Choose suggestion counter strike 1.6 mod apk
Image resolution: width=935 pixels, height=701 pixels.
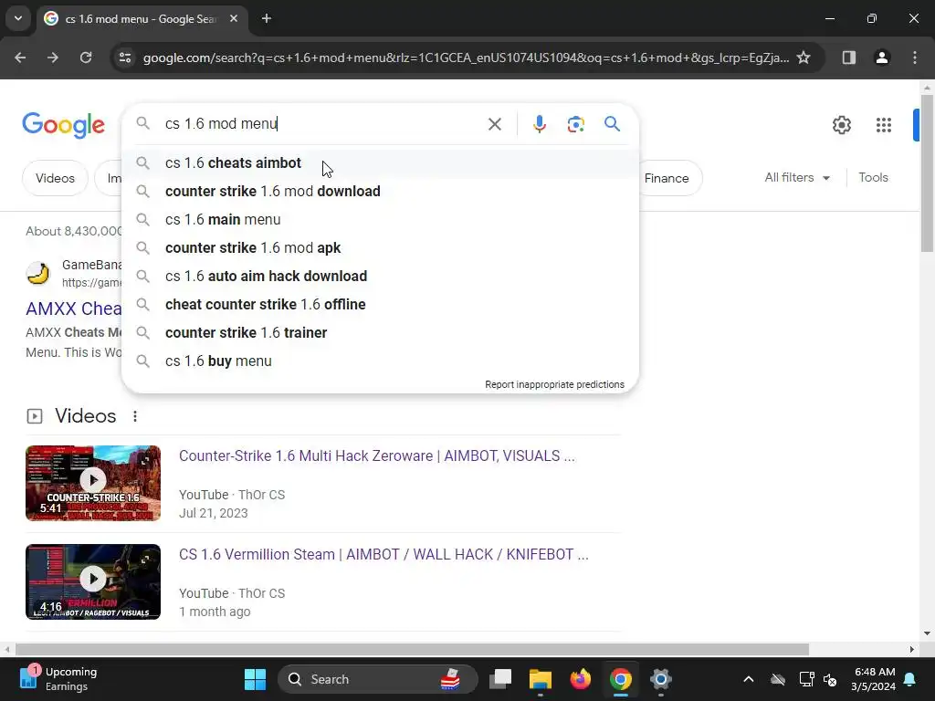click(380, 248)
